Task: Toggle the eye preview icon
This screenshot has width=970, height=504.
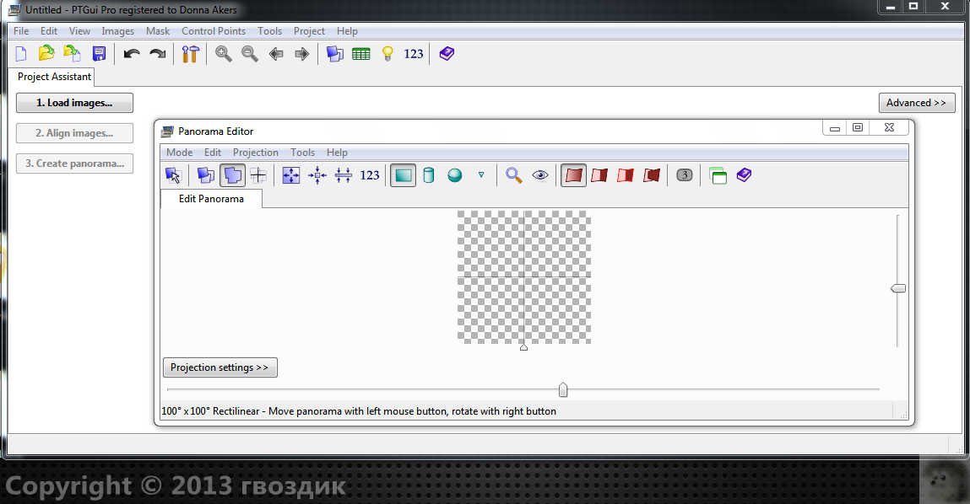Action: click(540, 175)
